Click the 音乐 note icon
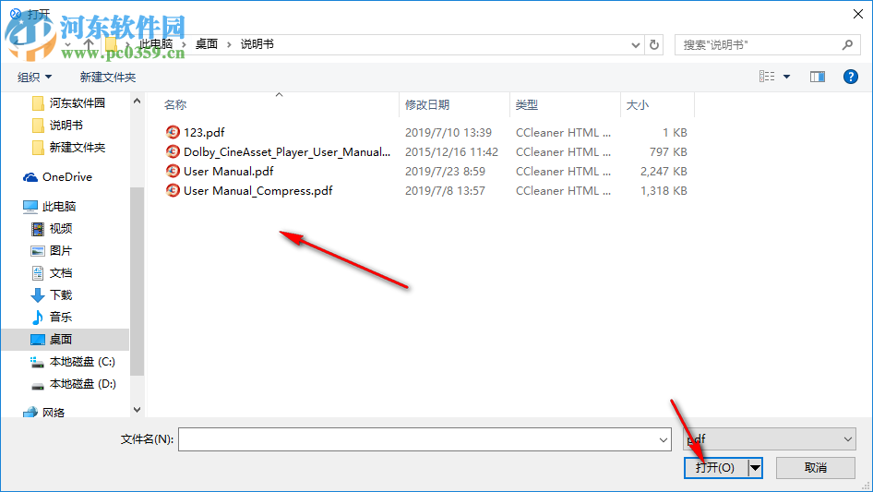Screen dimensions: 873x492 37,318
